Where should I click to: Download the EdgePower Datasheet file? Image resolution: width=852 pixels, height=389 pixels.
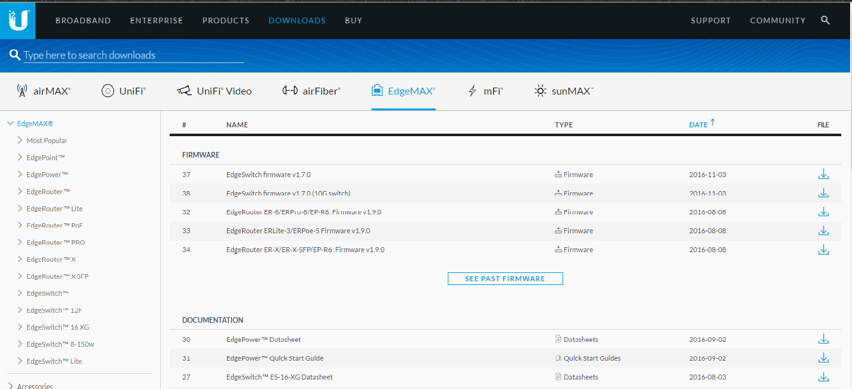823,339
